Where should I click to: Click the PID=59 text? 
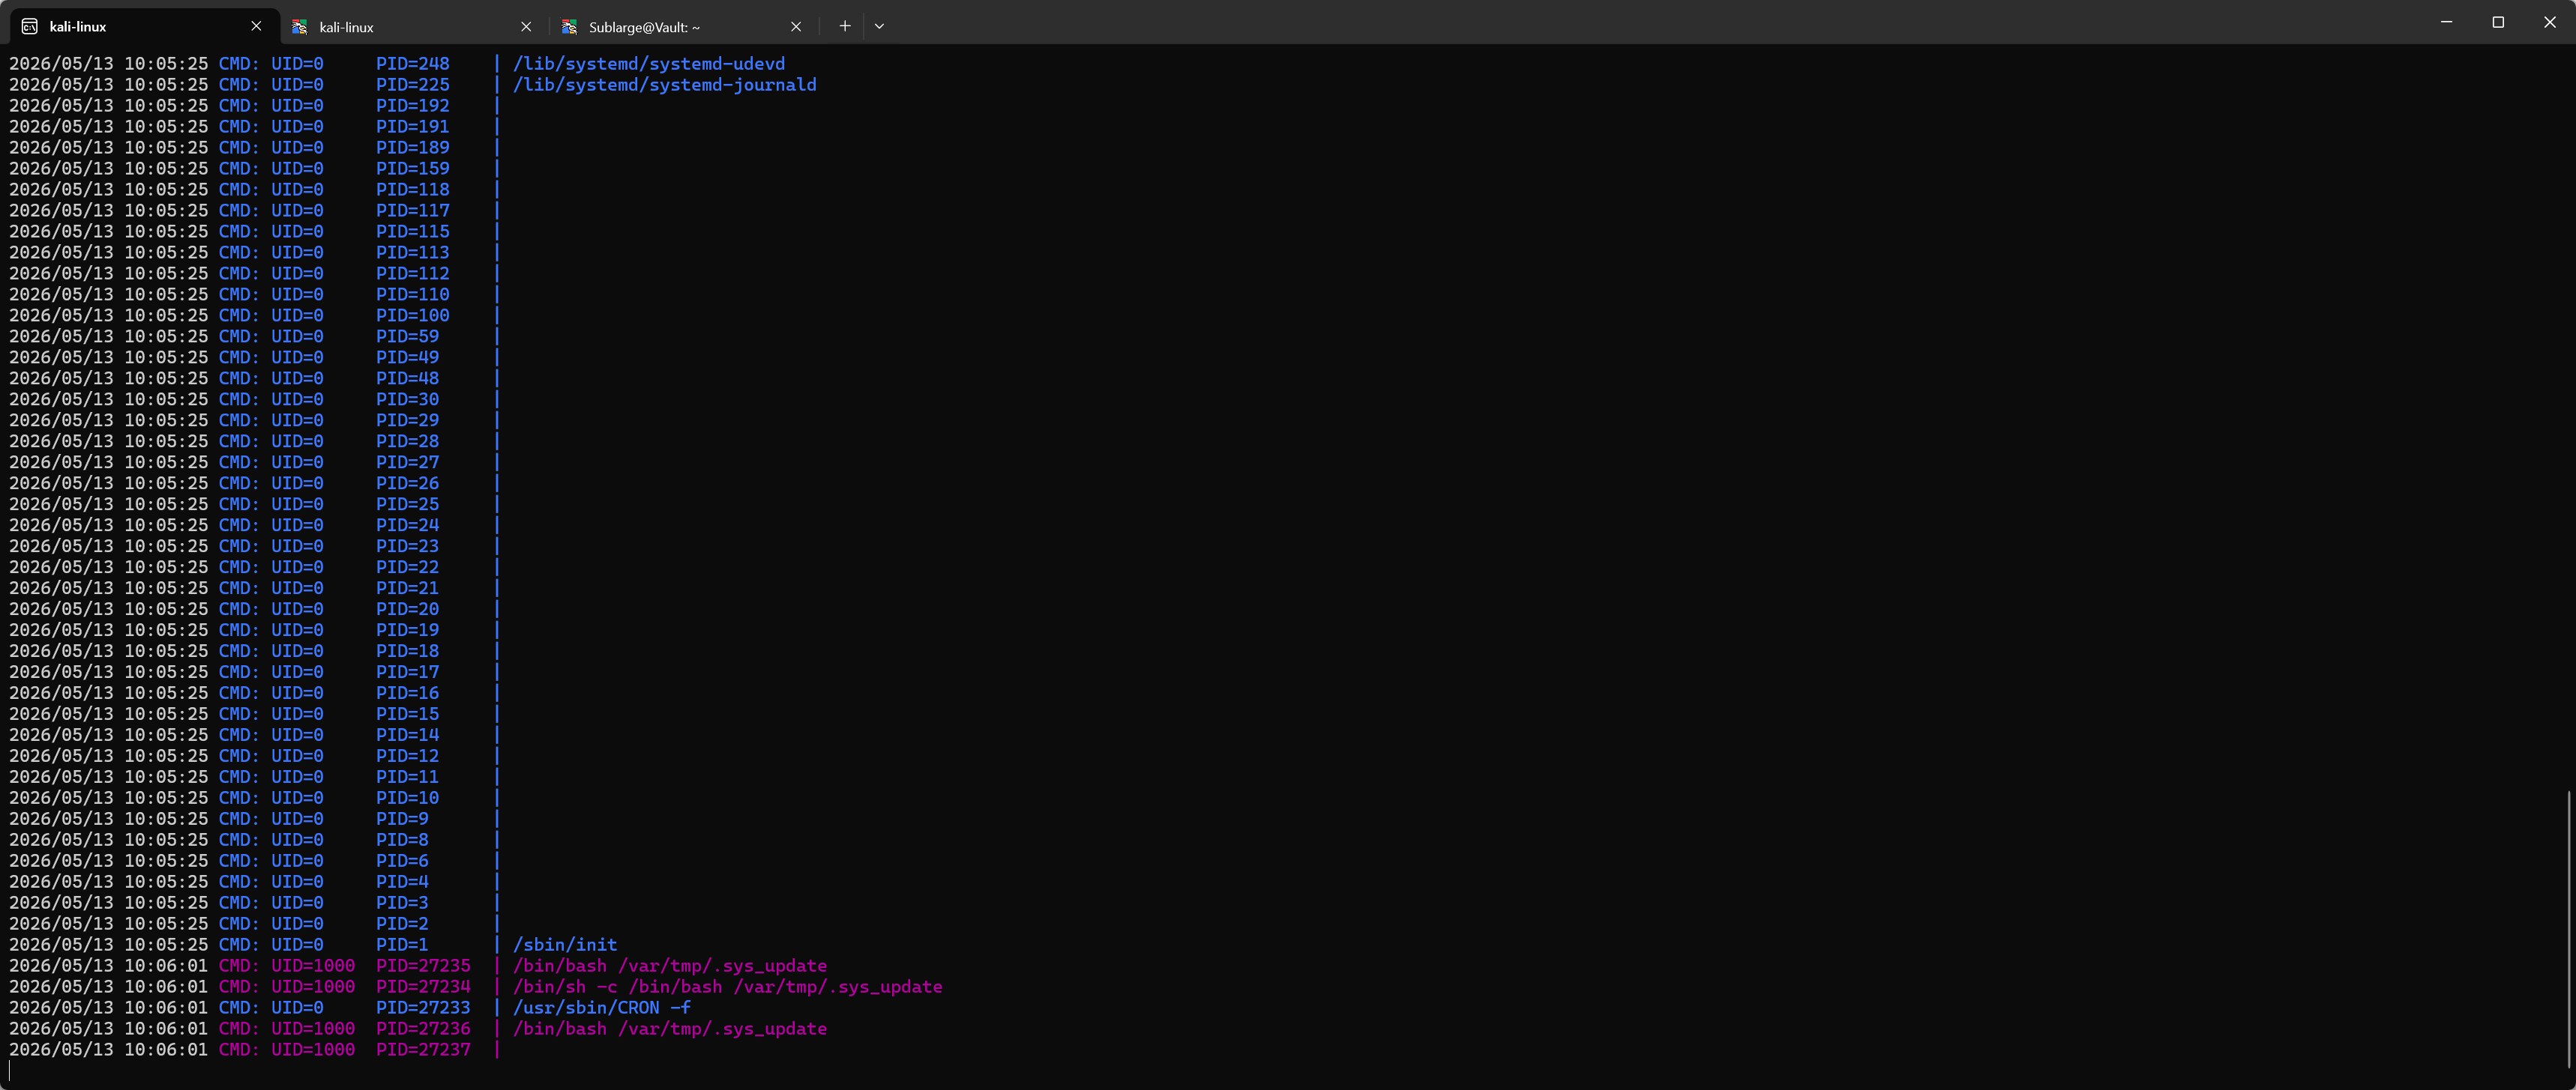click(408, 336)
